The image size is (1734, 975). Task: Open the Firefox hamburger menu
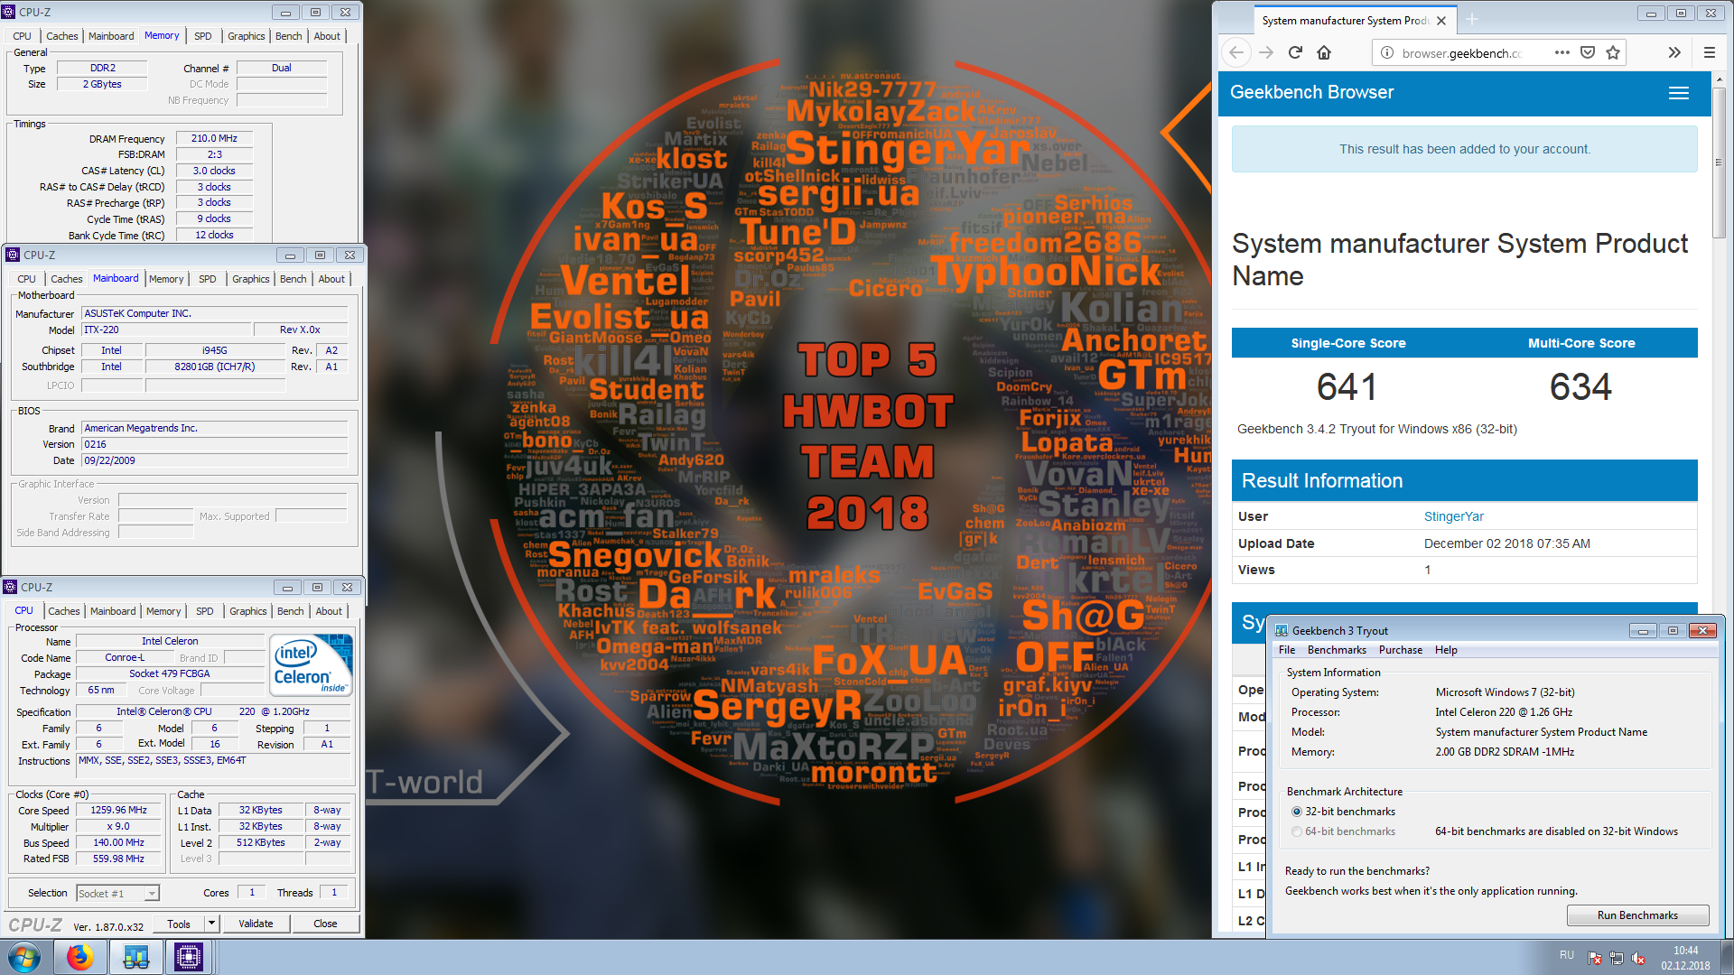click(x=1709, y=52)
